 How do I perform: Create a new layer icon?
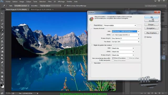pos(159,93)
